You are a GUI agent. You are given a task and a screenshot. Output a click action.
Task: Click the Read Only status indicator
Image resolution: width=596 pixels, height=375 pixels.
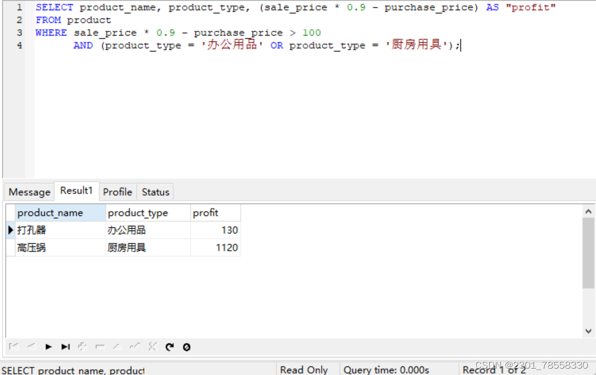[x=304, y=369]
